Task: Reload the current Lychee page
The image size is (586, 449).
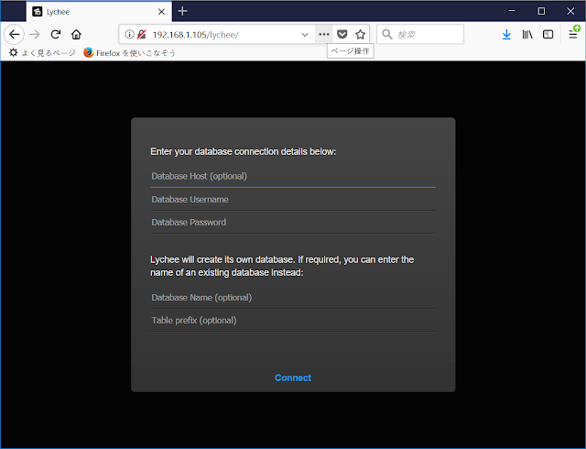Action: 56,35
